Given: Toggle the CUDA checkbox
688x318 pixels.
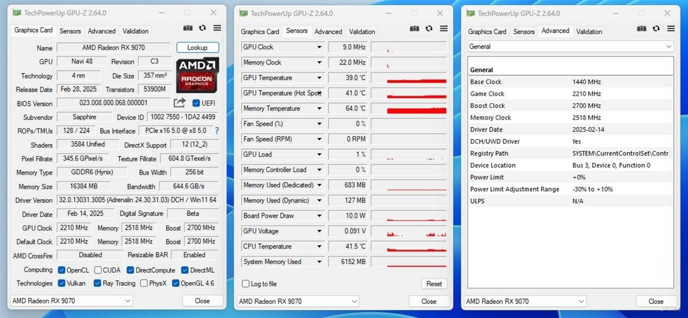Looking at the screenshot, I should point(98,270).
